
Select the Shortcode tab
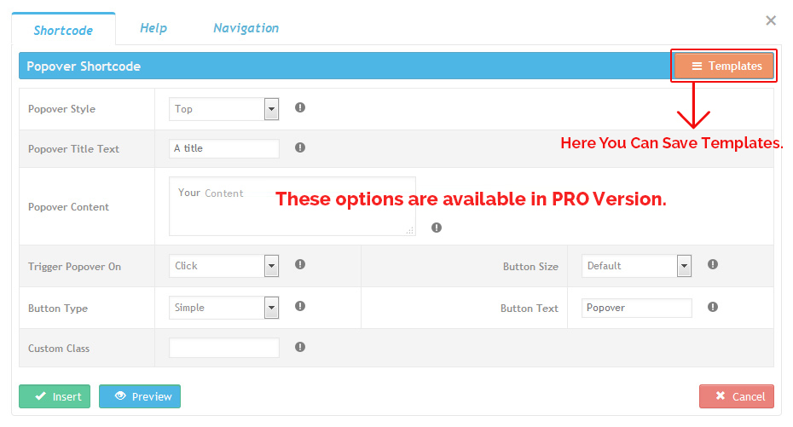63,31
